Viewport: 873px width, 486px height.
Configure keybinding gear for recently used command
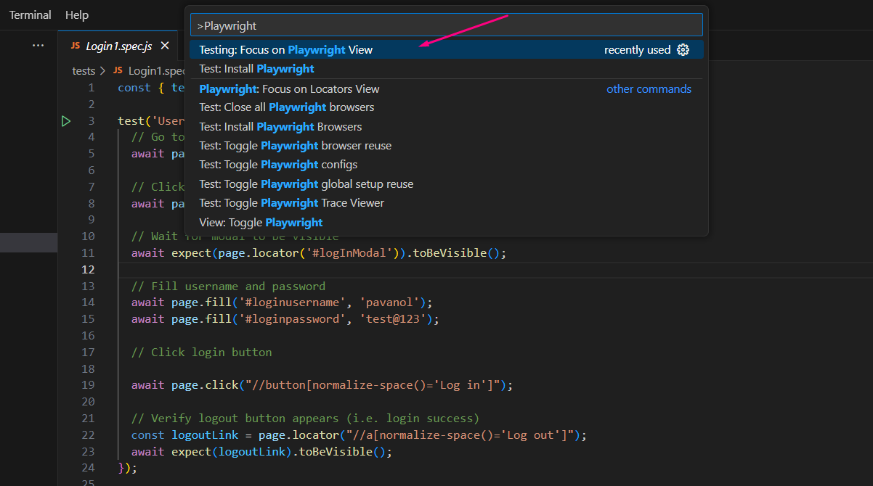click(683, 49)
